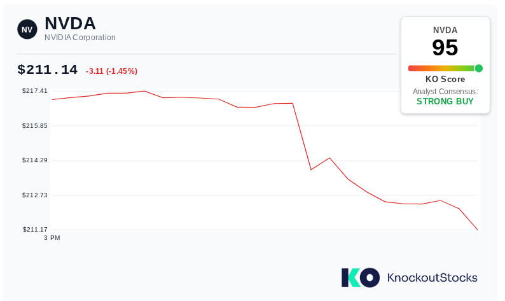Click the NVIDIA Corporation company name
Viewport: 505px width, 301px height.
click(x=80, y=38)
